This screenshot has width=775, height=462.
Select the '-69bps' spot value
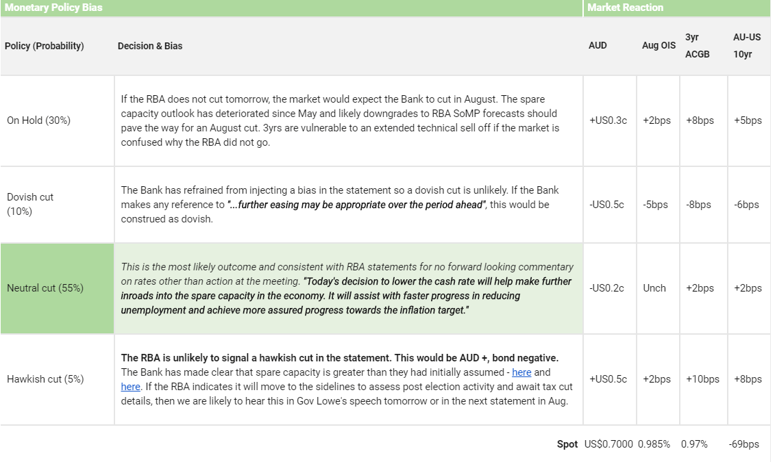tap(743, 444)
